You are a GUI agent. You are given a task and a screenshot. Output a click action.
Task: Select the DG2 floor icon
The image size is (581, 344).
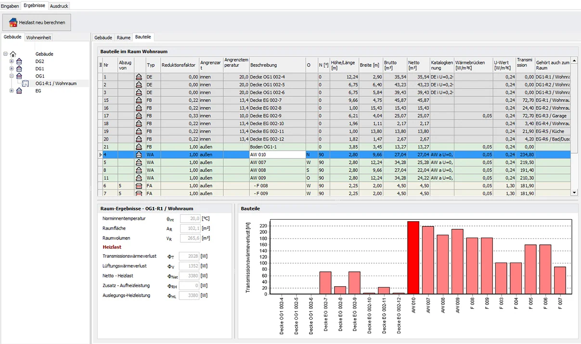click(19, 62)
